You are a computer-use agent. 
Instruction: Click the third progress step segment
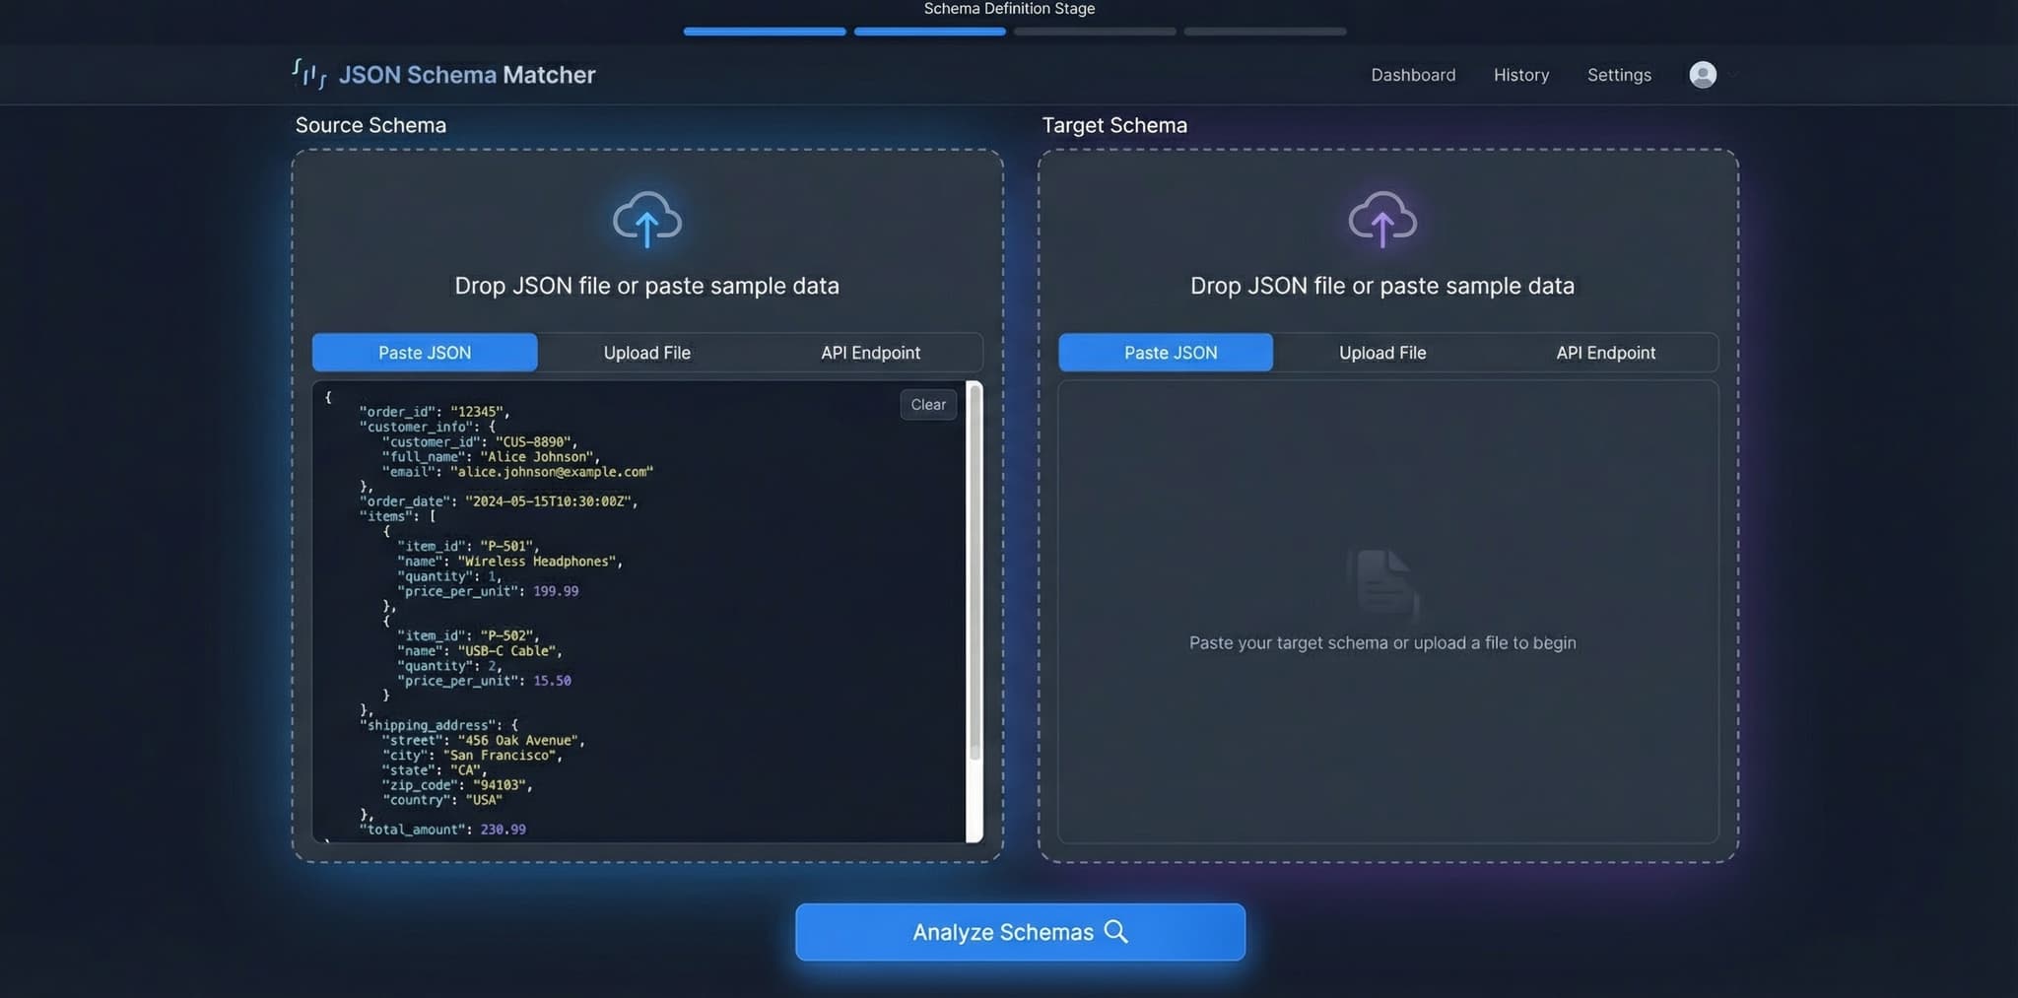tap(1094, 32)
